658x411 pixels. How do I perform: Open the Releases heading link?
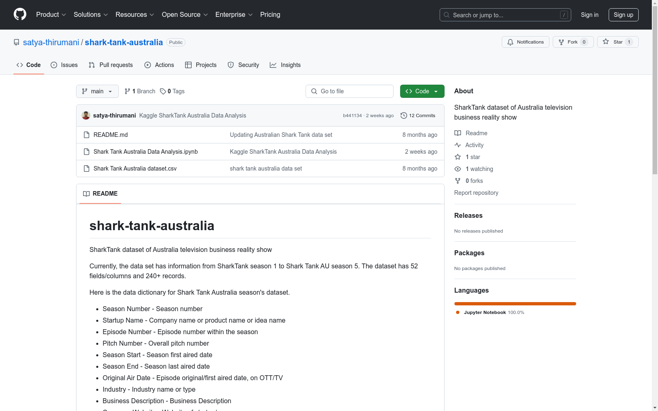click(x=468, y=215)
